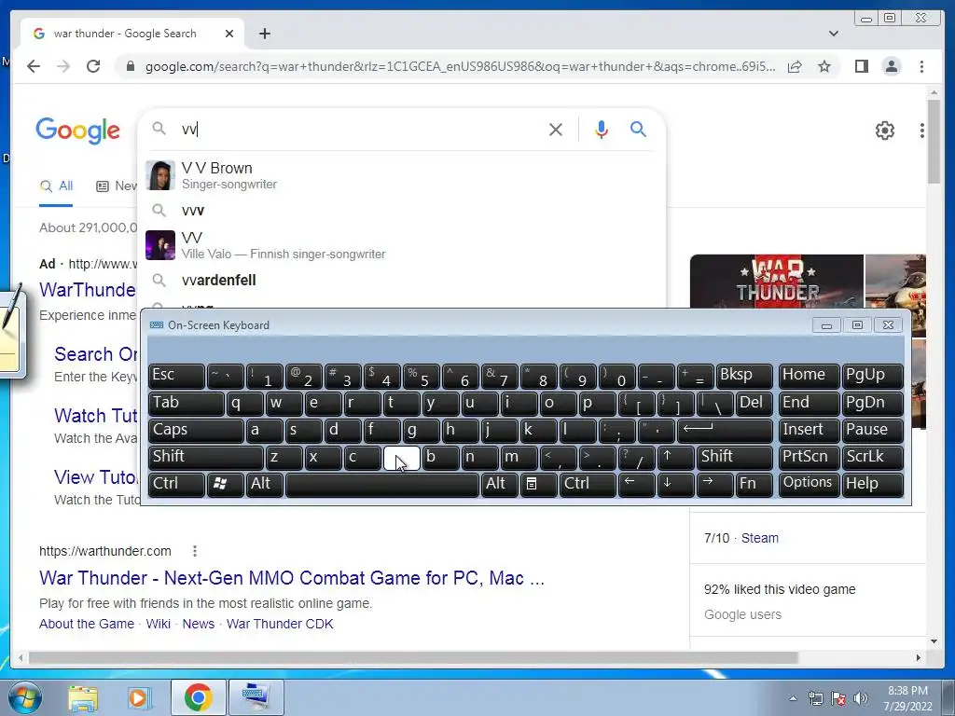Open On-Screen Keyboard Options

point(809,485)
